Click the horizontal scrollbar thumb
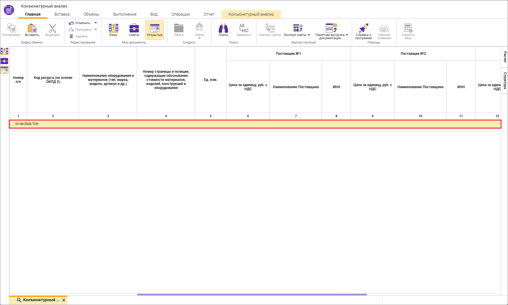Screen dimensions: 508x305 click(252, 295)
